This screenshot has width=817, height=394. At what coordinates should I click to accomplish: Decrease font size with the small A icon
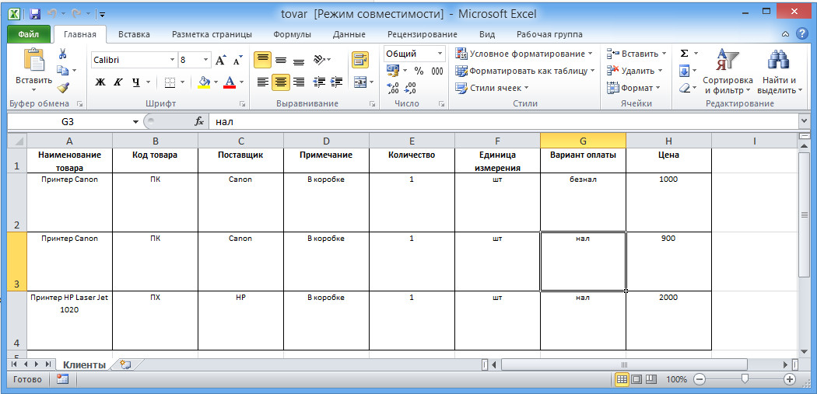[237, 60]
